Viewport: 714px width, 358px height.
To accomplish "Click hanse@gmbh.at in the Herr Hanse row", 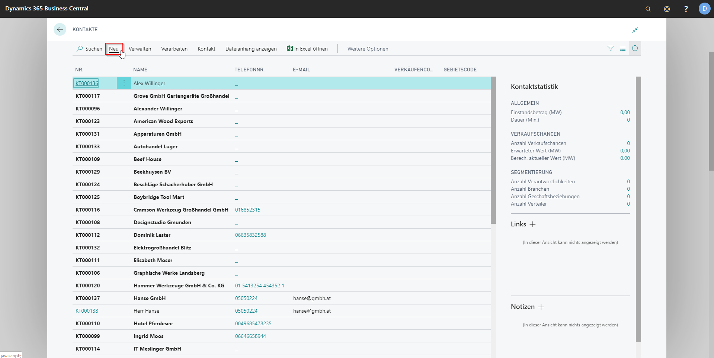I will tap(312, 311).
